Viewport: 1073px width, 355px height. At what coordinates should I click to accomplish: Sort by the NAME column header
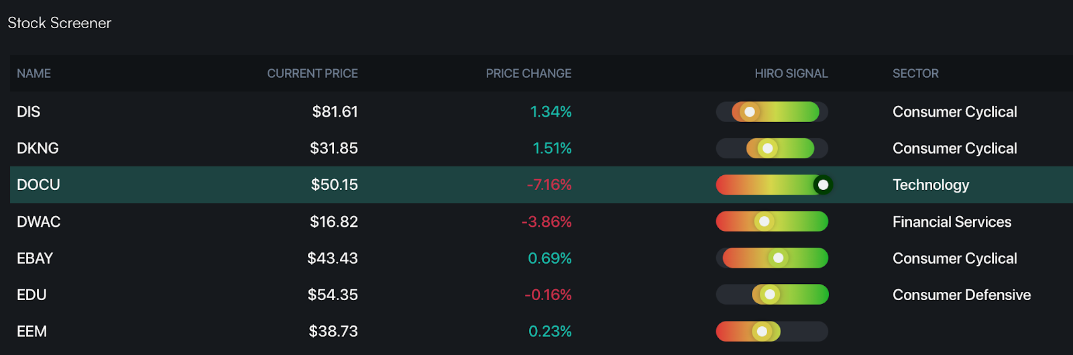(x=34, y=73)
